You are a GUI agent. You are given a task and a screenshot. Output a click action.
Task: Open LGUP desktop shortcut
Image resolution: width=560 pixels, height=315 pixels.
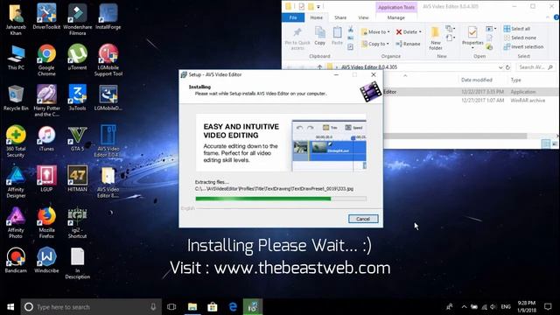(x=46, y=179)
